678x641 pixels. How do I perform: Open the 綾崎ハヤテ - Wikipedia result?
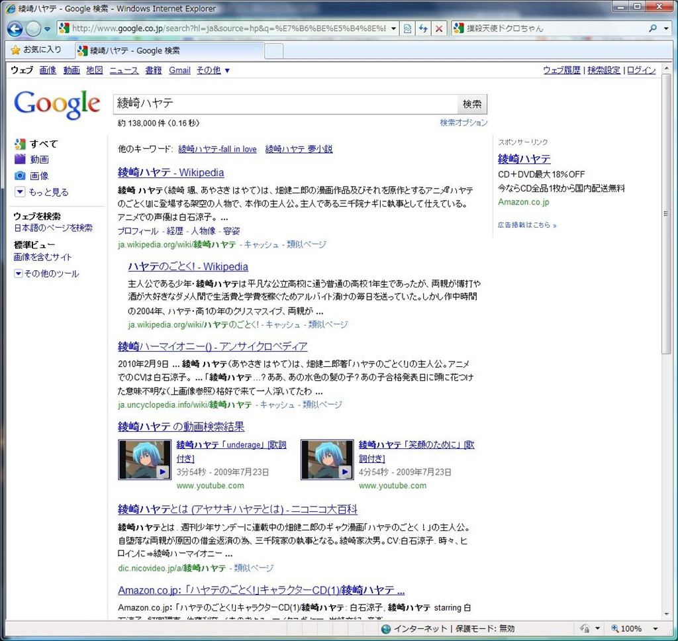pyautogui.click(x=171, y=173)
